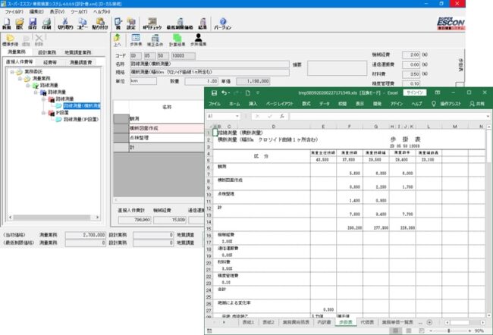Click the Excel 操作アシスト search field

pyautogui.click(x=447, y=104)
